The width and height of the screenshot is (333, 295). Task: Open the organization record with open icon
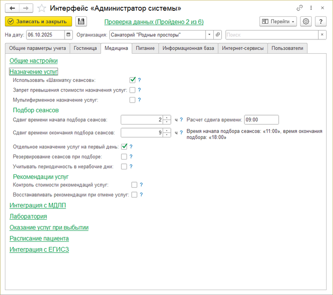coord(218,35)
